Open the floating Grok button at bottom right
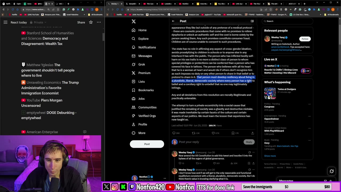The image size is (341, 192). pyautogui.click(x=332, y=171)
